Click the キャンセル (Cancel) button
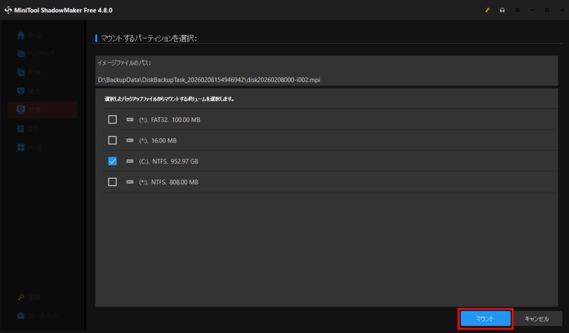 (536, 319)
